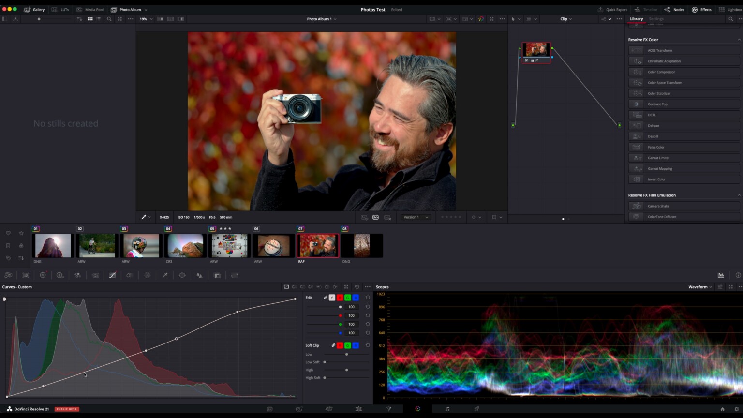Switch gallery to grid view
This screenshot has height=418, width=743.
(x=90, y=19)
